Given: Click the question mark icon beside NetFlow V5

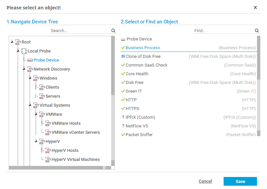Looking at the screenshot, I should 123,126.
